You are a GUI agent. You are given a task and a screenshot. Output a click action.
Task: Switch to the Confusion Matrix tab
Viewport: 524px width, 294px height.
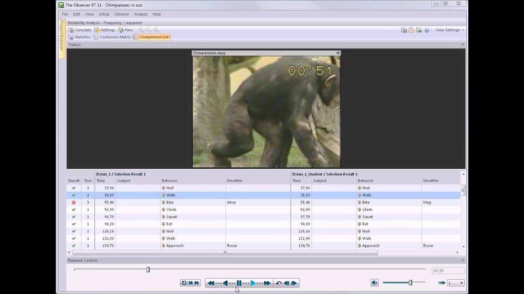[x=112, y=37]
